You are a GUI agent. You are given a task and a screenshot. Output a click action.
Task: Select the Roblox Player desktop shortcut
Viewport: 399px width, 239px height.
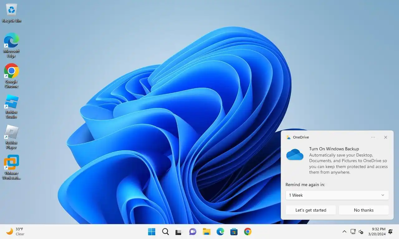[x=12, y=137]
